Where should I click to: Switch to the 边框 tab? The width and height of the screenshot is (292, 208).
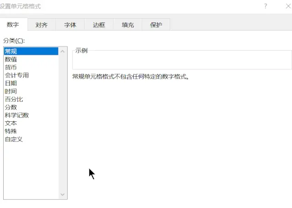(99, 25)
